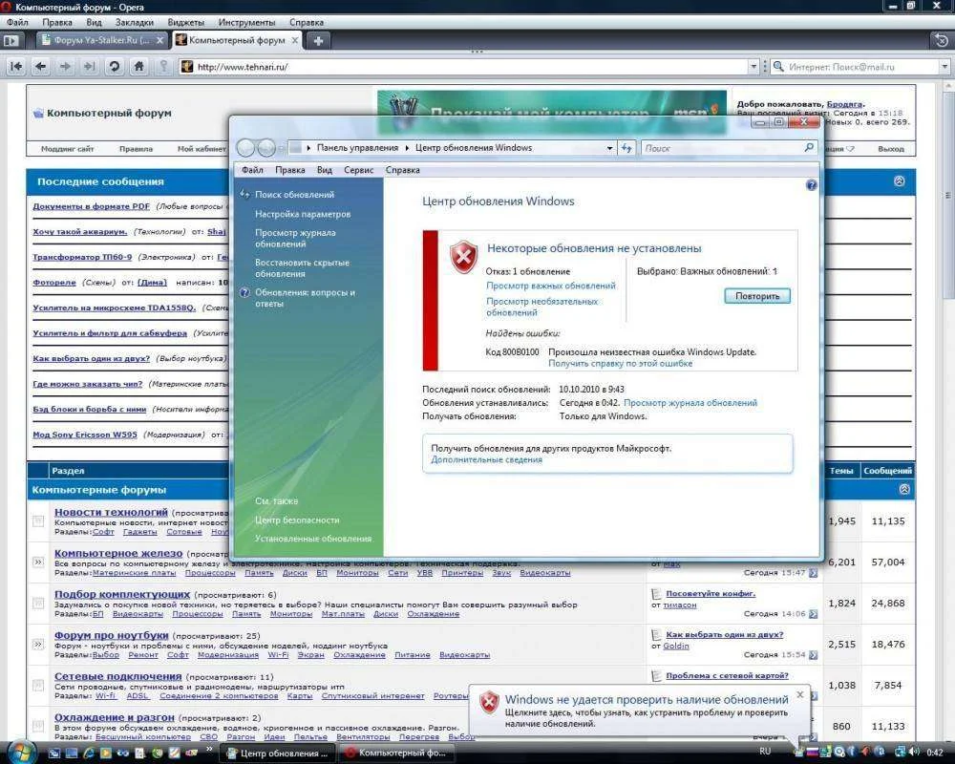Click the Windows Update tray icon
Viewport: 955px width, 764px height.
coord(799,752)
